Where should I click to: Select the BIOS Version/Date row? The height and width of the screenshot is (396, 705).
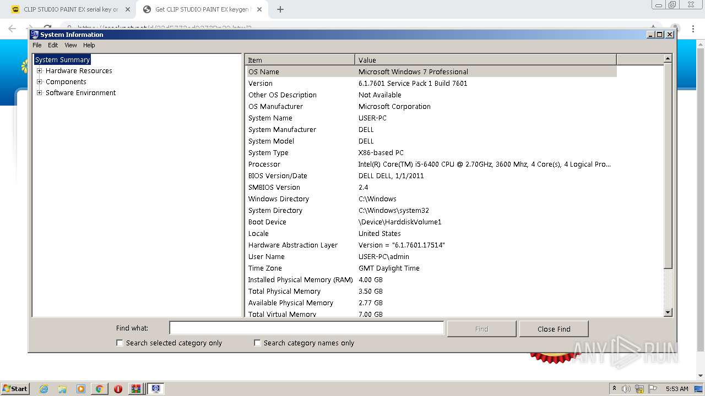pyautogui.click(x=431, y=175)
